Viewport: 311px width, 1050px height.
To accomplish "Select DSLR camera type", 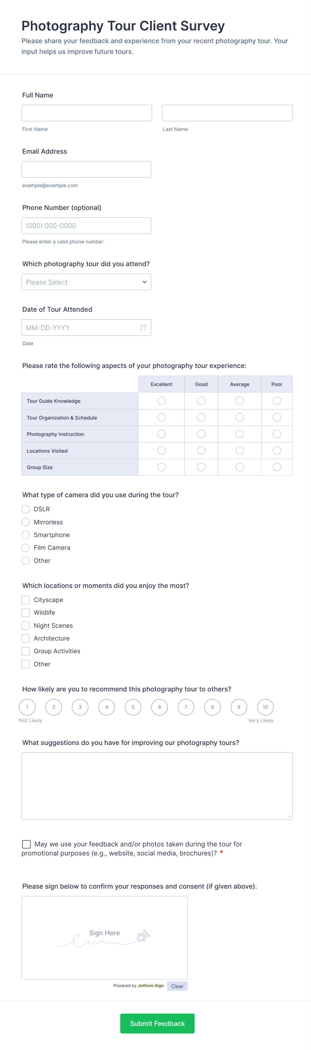I will point(26,509).
